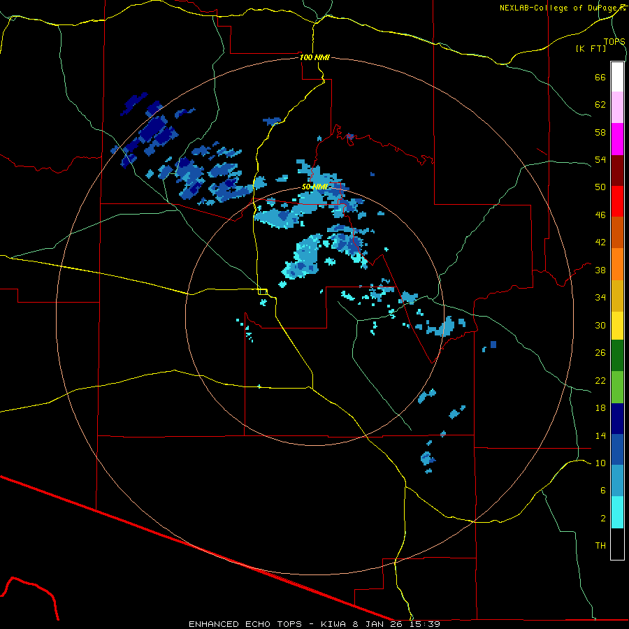Click the legend value '10'
Viewport: 629px width, 629px height.
(600, 463)
